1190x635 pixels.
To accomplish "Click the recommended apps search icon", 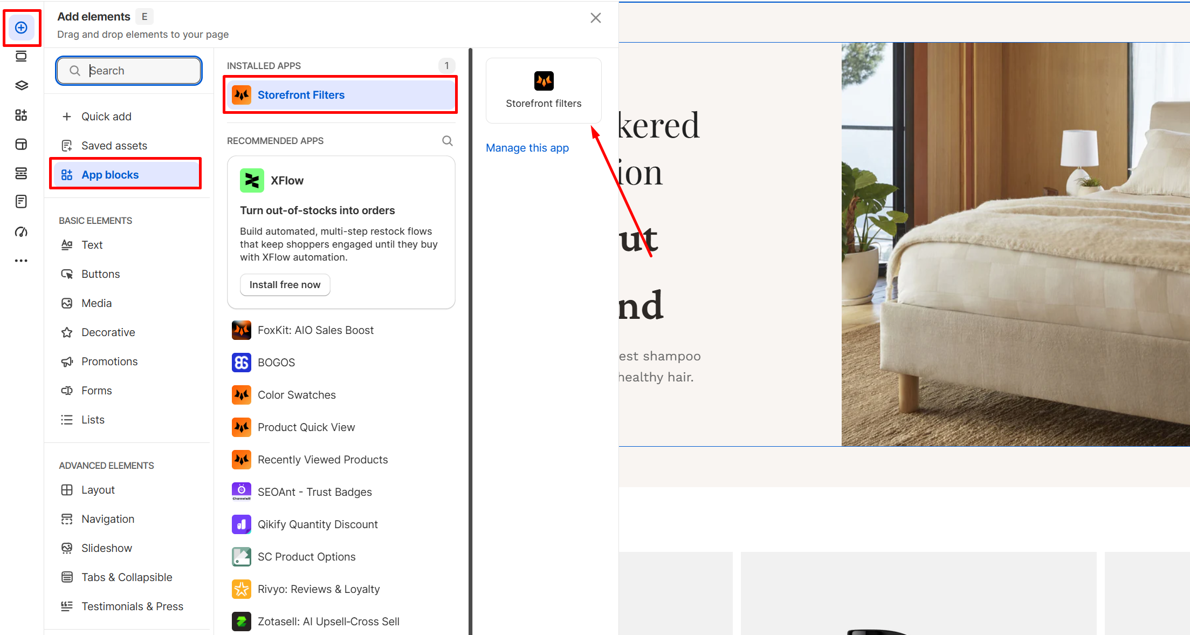I will click(448, 141).
